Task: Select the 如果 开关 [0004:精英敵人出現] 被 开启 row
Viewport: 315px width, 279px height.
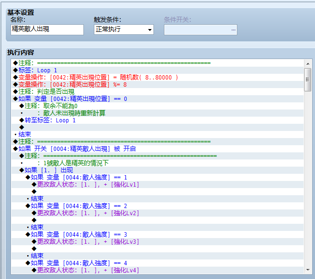Action: tap(157, 149)
